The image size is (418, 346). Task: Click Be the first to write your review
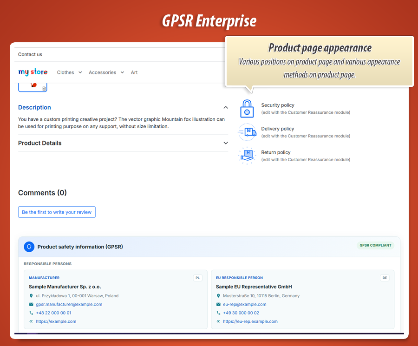point(57,212)
